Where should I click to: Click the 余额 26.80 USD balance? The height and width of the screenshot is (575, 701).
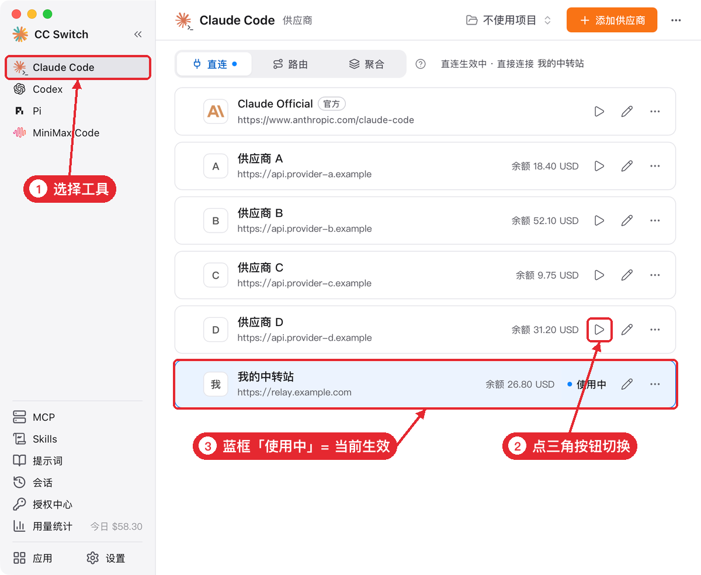pos(520,384)
